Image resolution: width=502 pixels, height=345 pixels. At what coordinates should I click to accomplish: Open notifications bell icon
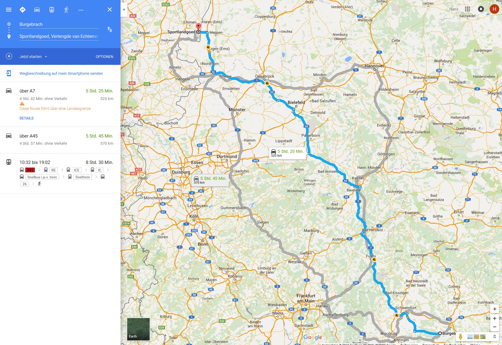point(481,9)
